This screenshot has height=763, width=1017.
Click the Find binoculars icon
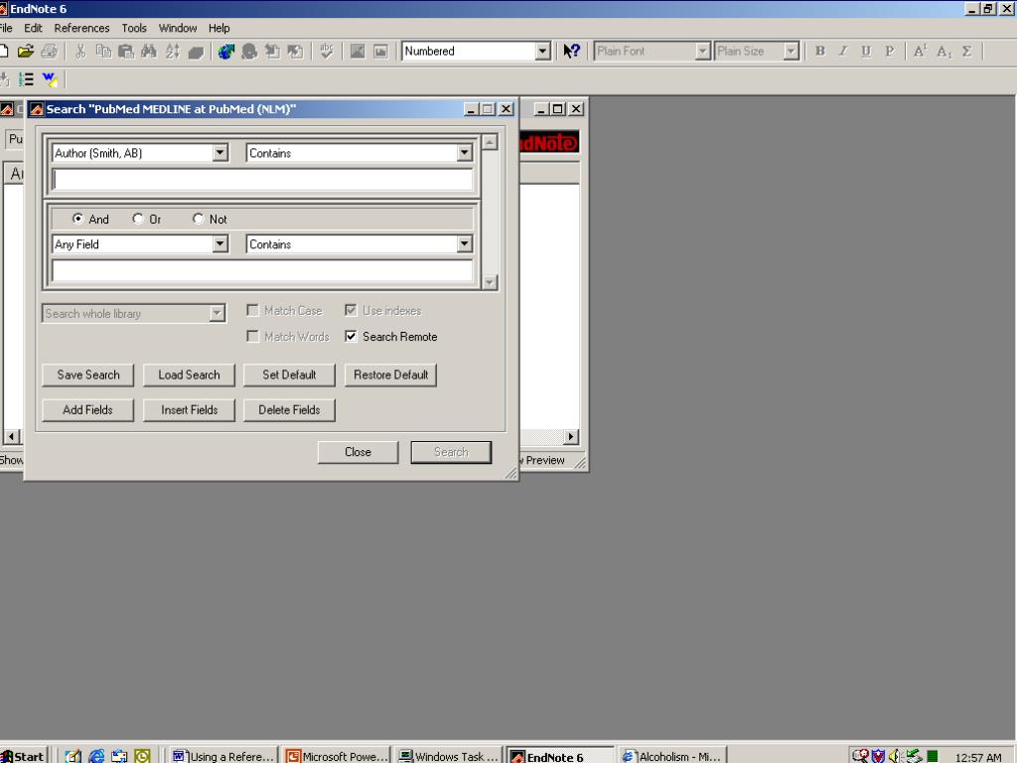[x=149, y=52]
